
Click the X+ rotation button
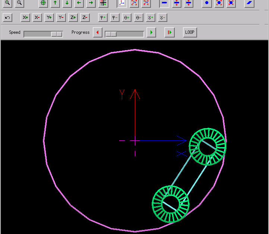[x=25, y=17]
